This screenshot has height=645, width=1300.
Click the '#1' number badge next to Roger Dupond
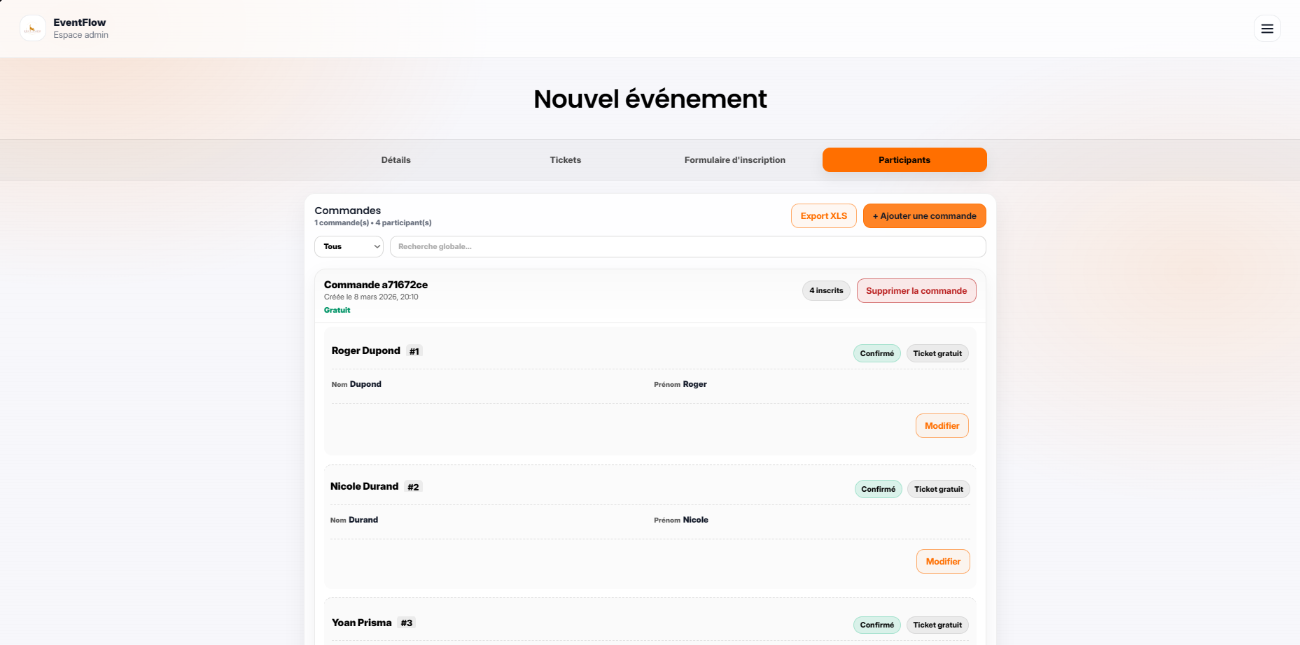pos(414,350)
